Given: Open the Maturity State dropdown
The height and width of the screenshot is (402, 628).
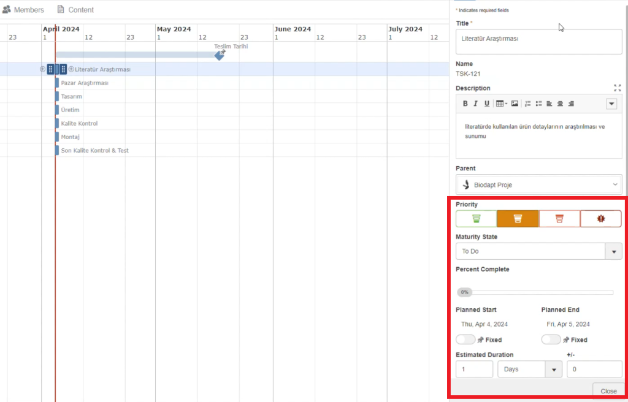Looking at the screenshot, I should 613,252.
